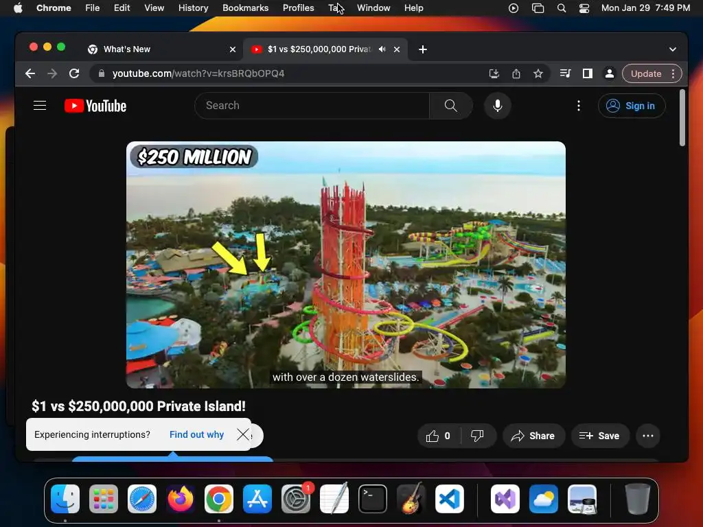The image size is (703, 527).
Task: Open the History menu
Action: click(193, 8)
